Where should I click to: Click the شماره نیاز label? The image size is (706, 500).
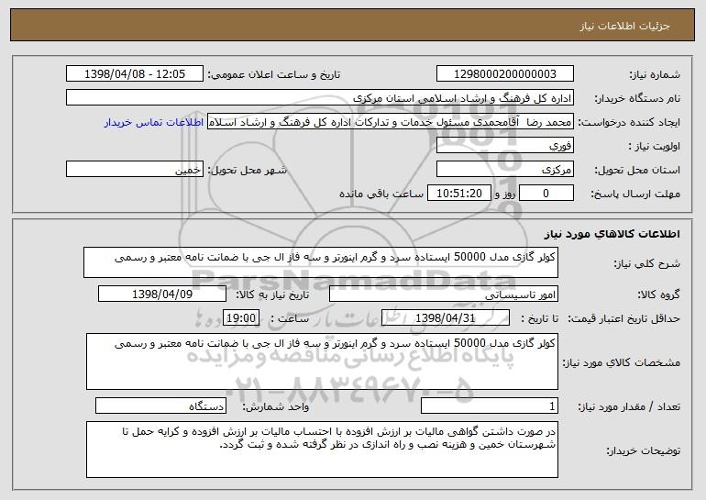655,74
